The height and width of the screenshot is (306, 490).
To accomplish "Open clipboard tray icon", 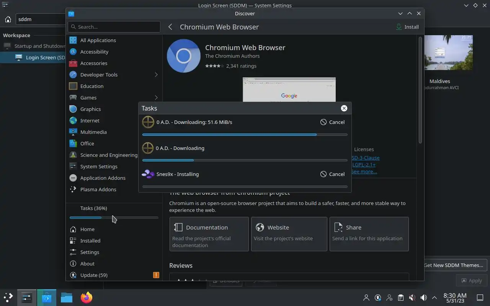I will coord(400,298).
